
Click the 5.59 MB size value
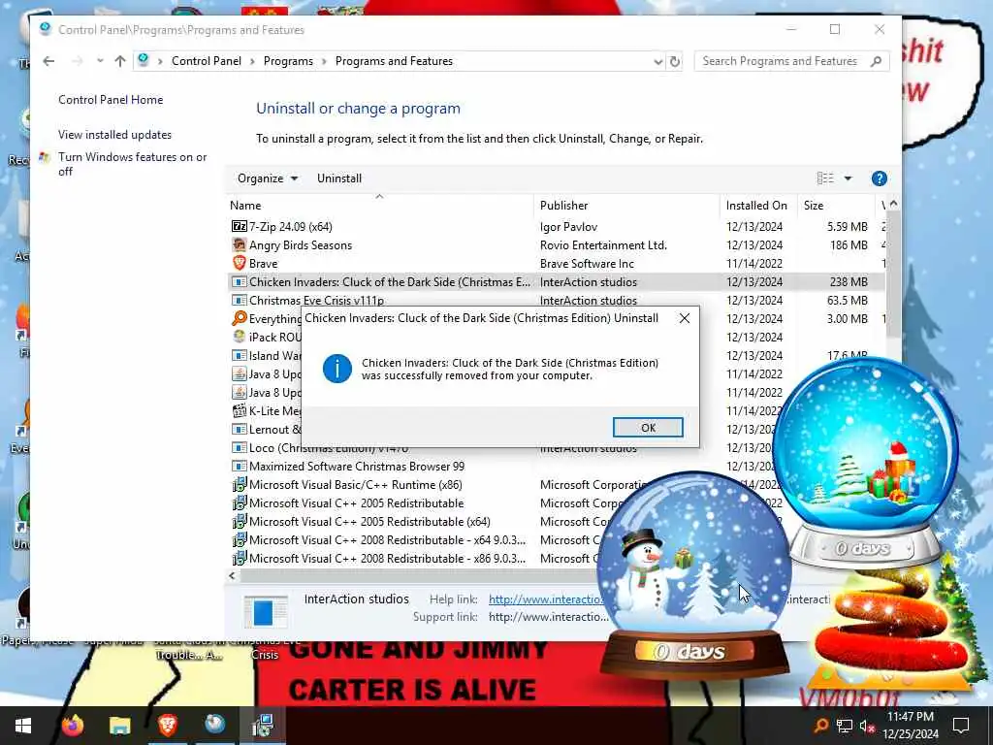847,227
